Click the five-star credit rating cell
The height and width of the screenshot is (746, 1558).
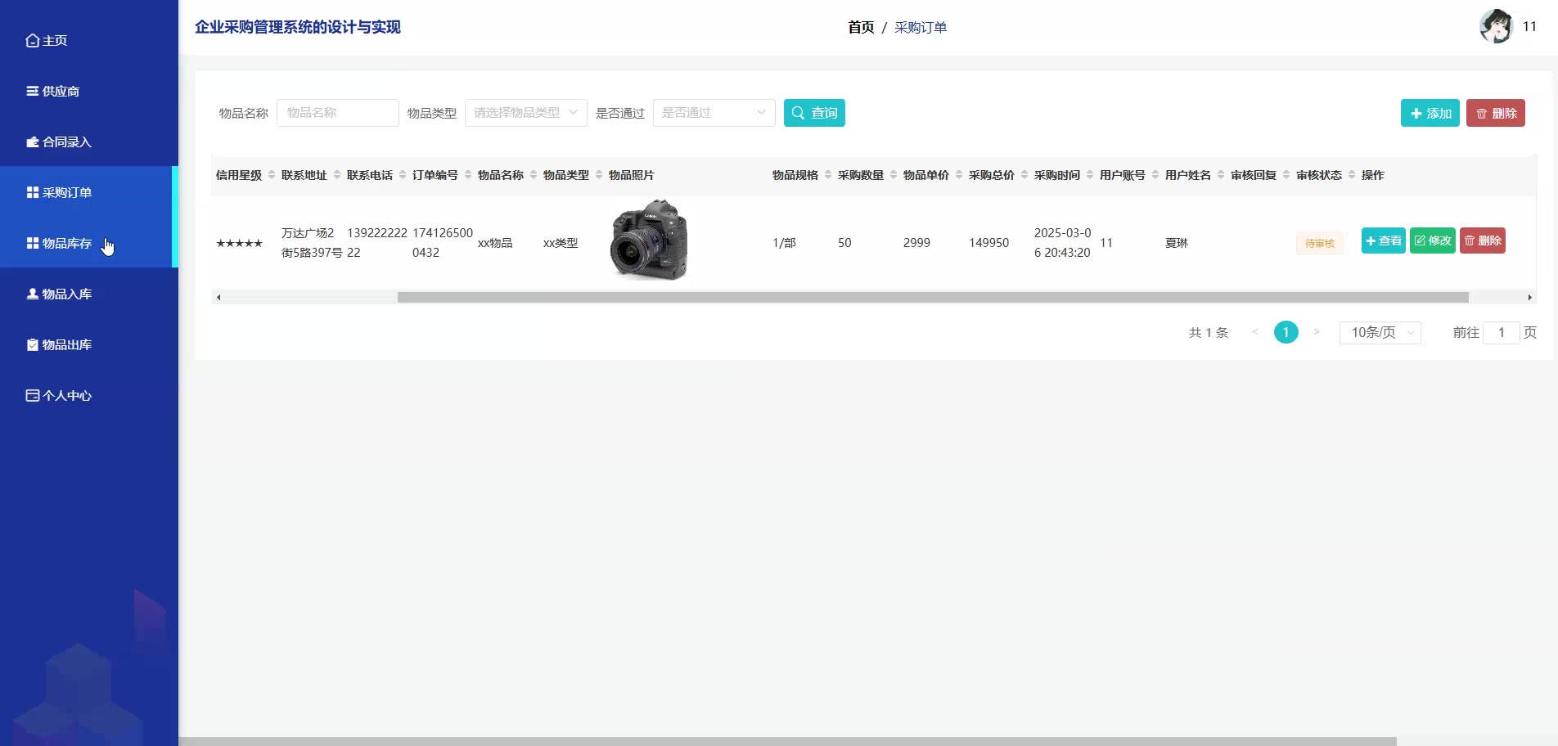pyautogui.click(x=239, y=243)
